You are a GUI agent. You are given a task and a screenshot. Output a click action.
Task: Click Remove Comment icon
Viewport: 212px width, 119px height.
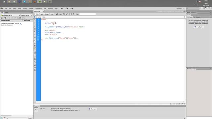(x=35, y=54)
